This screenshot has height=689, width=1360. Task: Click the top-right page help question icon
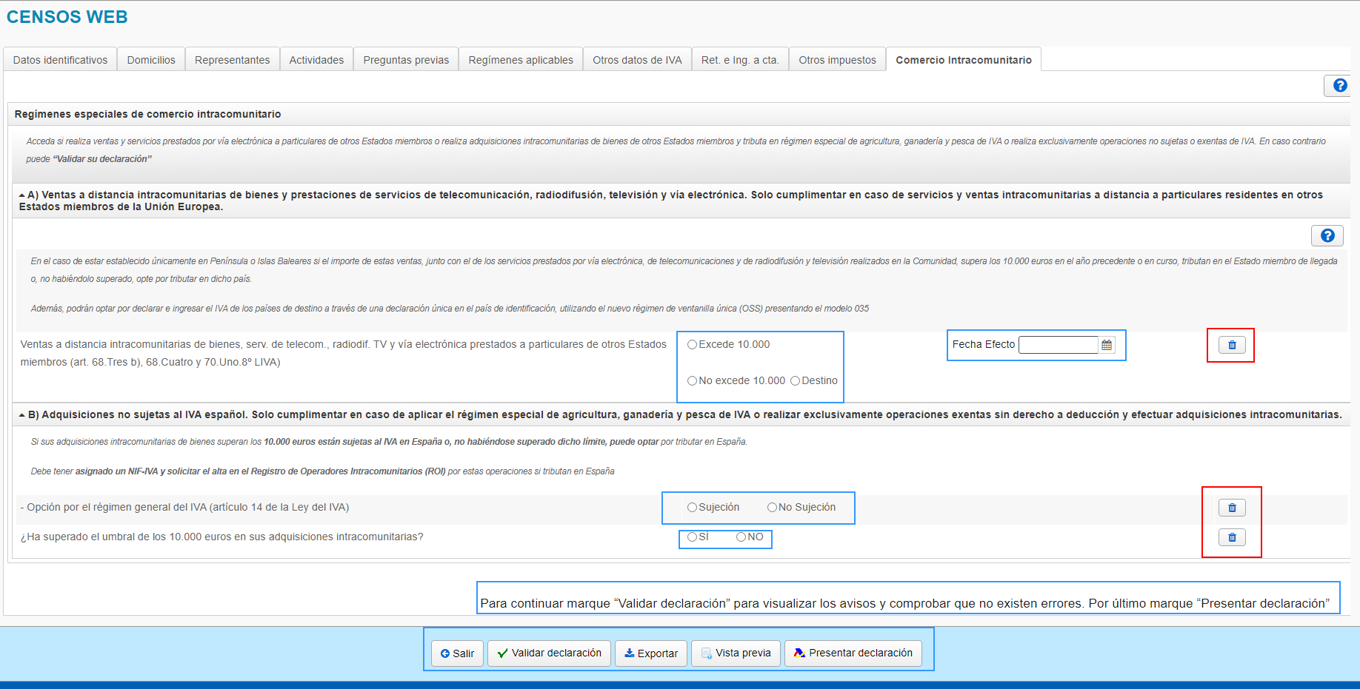tap(1339, 86)
